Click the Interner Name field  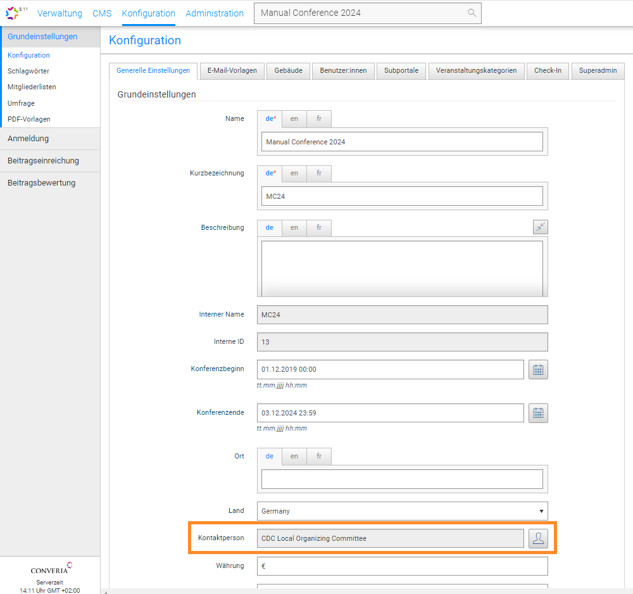click(403, 315)
